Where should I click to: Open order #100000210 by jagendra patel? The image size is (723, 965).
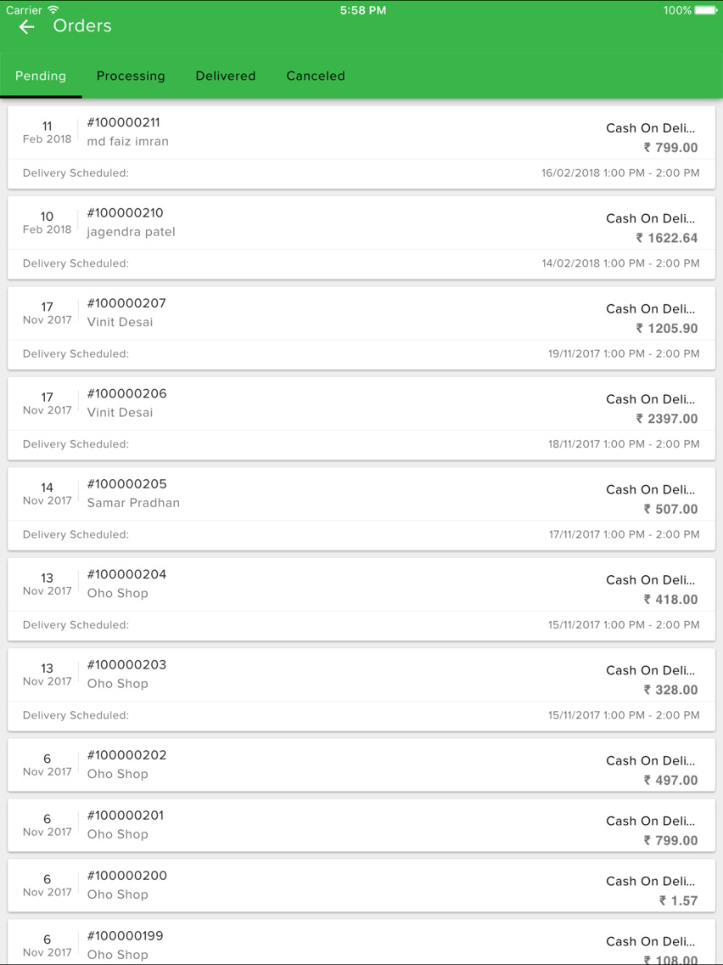point(361,238)
